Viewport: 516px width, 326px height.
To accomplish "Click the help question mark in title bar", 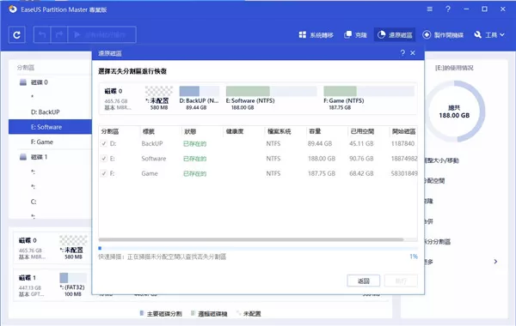I will pyautogui.click(x=448, y=9).
